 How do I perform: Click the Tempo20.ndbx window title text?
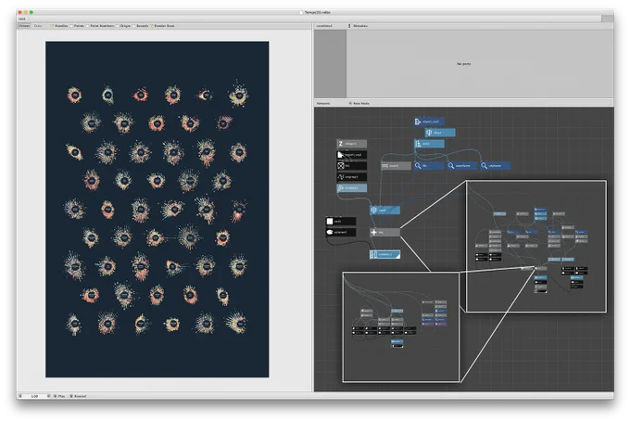tap(318, 12)
